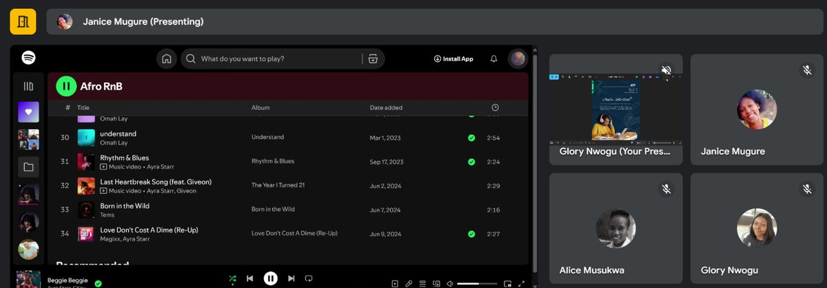
Task: Select the Alice Musukwa participant tile
Action: 615,228
